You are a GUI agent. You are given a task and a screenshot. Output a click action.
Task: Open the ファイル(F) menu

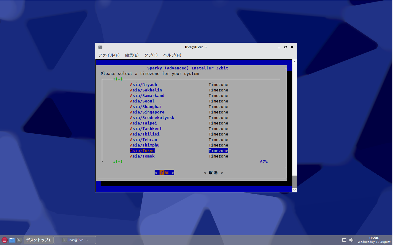109,55
